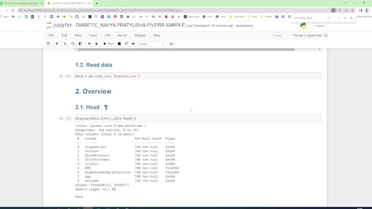Restart the kernel
372x209 pixels.
tap(126, 44)
